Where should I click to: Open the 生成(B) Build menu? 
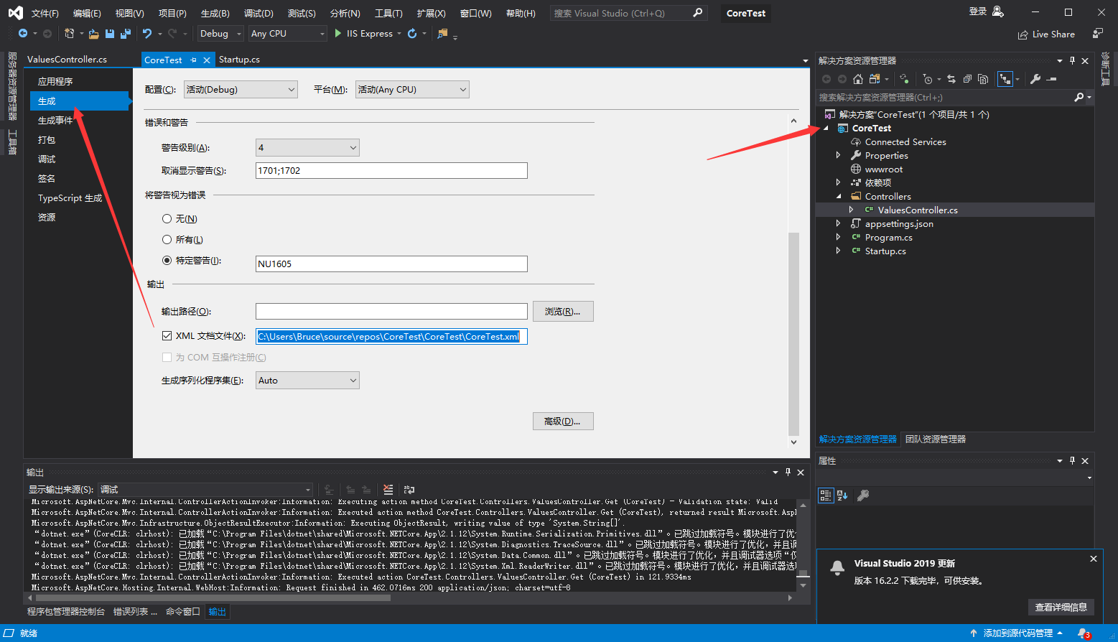(215, 13)
